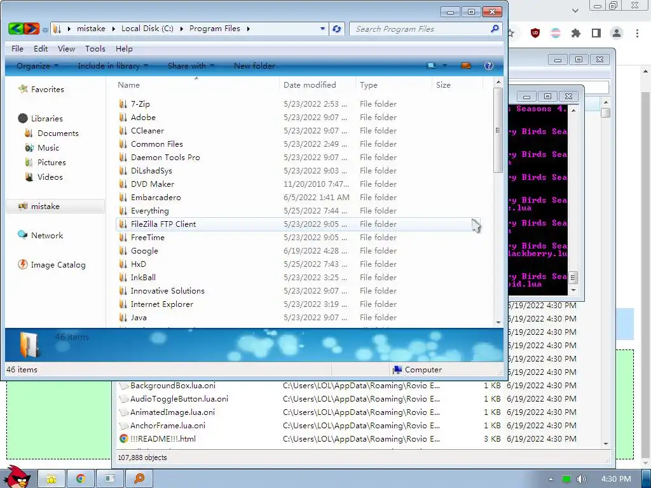
Task: Open the file explorer taskbar icon
Action: coord(51,479)
